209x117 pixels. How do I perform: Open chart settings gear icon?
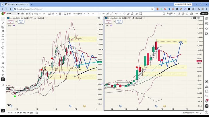pos(183,14)
